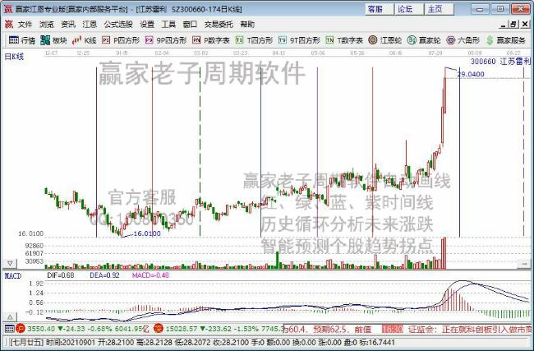
Task: Minimize the inner chart window
Action: (x=504, y=25)
